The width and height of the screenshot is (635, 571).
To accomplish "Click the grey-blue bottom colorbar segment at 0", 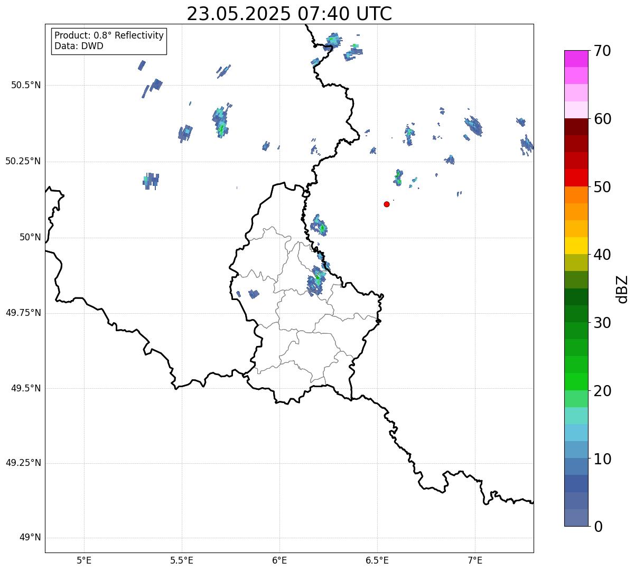I will click(x=576, y=518).
